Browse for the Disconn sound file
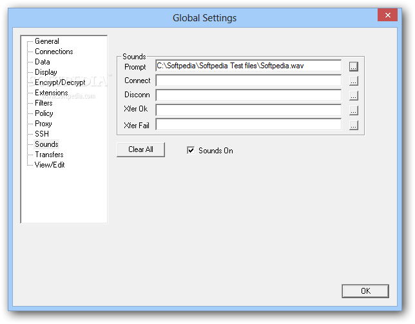The width and height of the screenshot is (415, 324). pos(354,95)
